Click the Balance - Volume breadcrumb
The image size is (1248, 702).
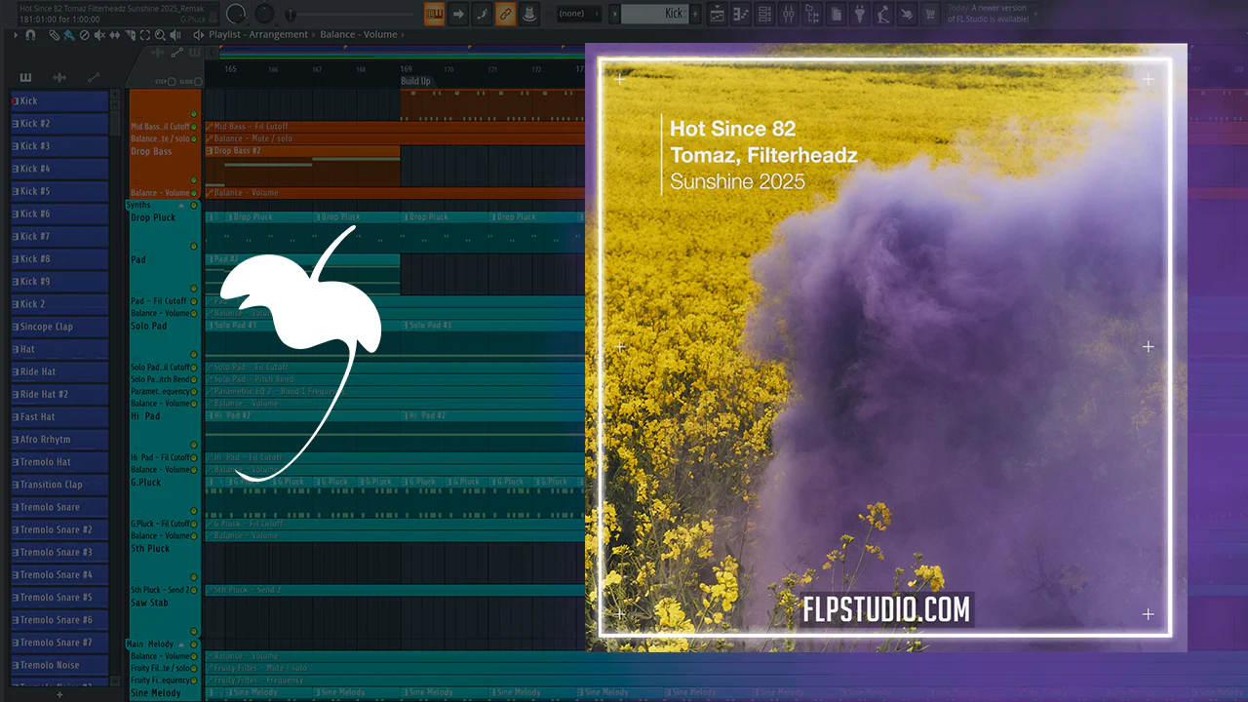tap(359, 35)
